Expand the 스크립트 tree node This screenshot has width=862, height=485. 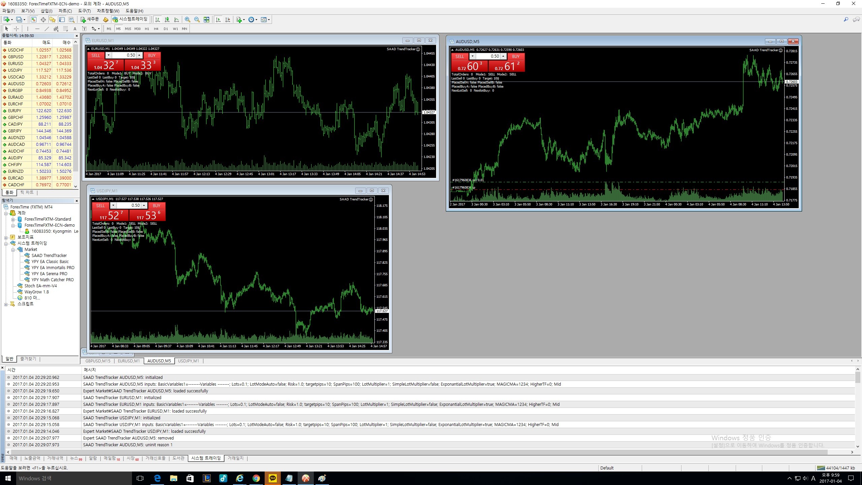6,304
